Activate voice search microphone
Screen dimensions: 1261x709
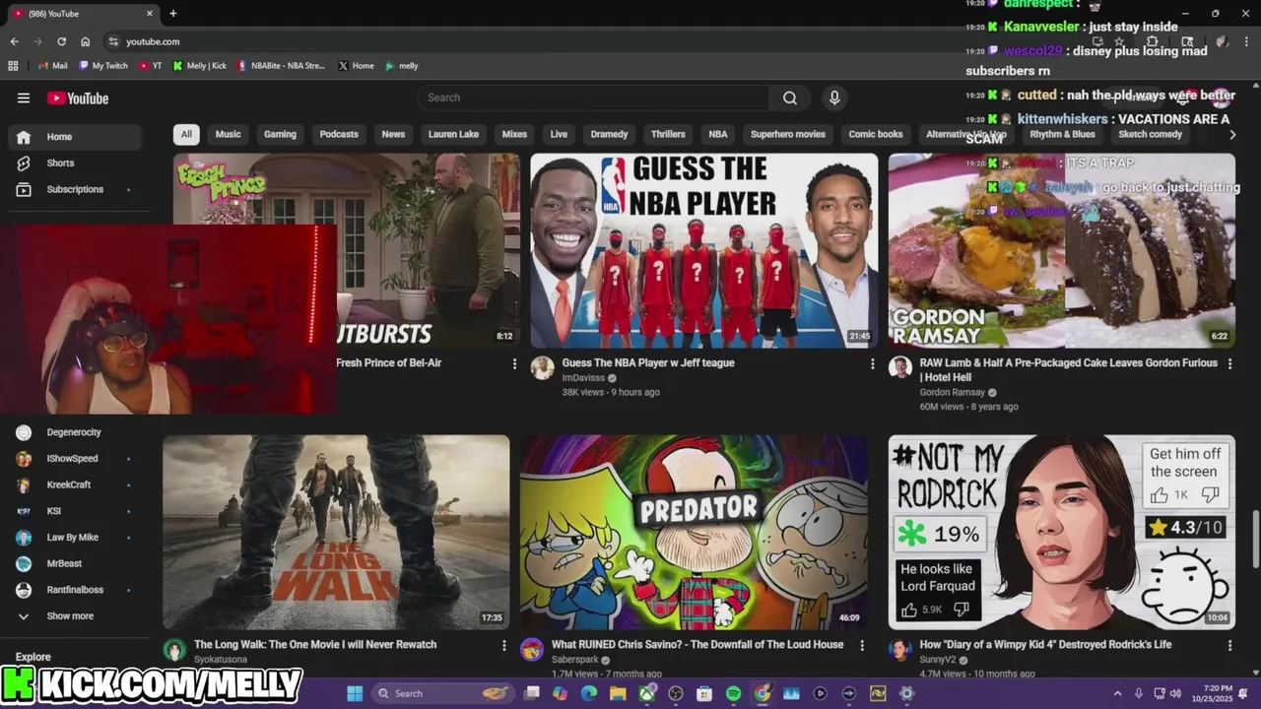[x=834, y=97]
